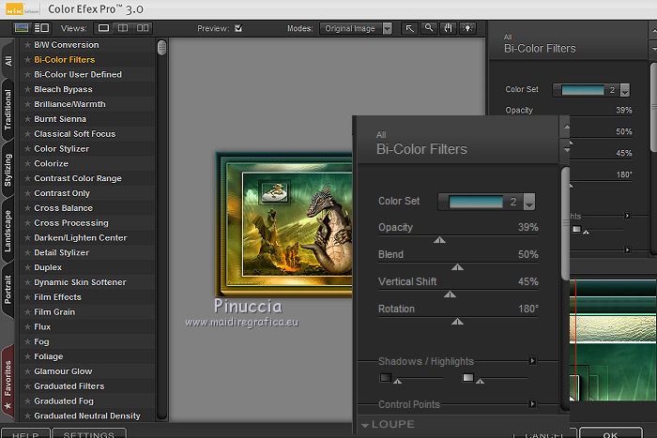657x438 pixels.
Task: Toggle favorite star for B/W Conversion
Action: coord(27,45)
